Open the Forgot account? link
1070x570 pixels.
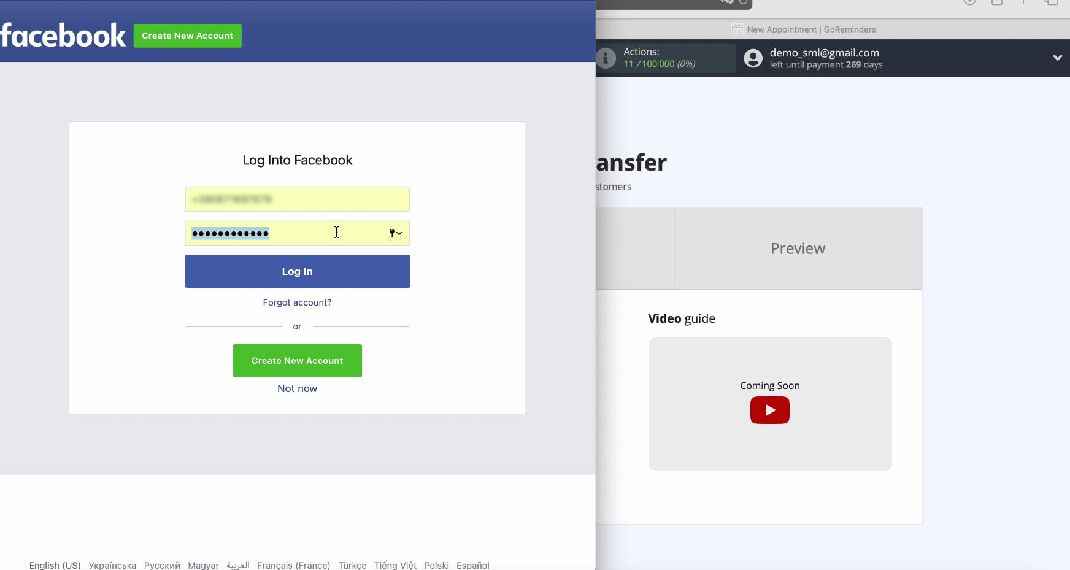[x=298, y=302]
